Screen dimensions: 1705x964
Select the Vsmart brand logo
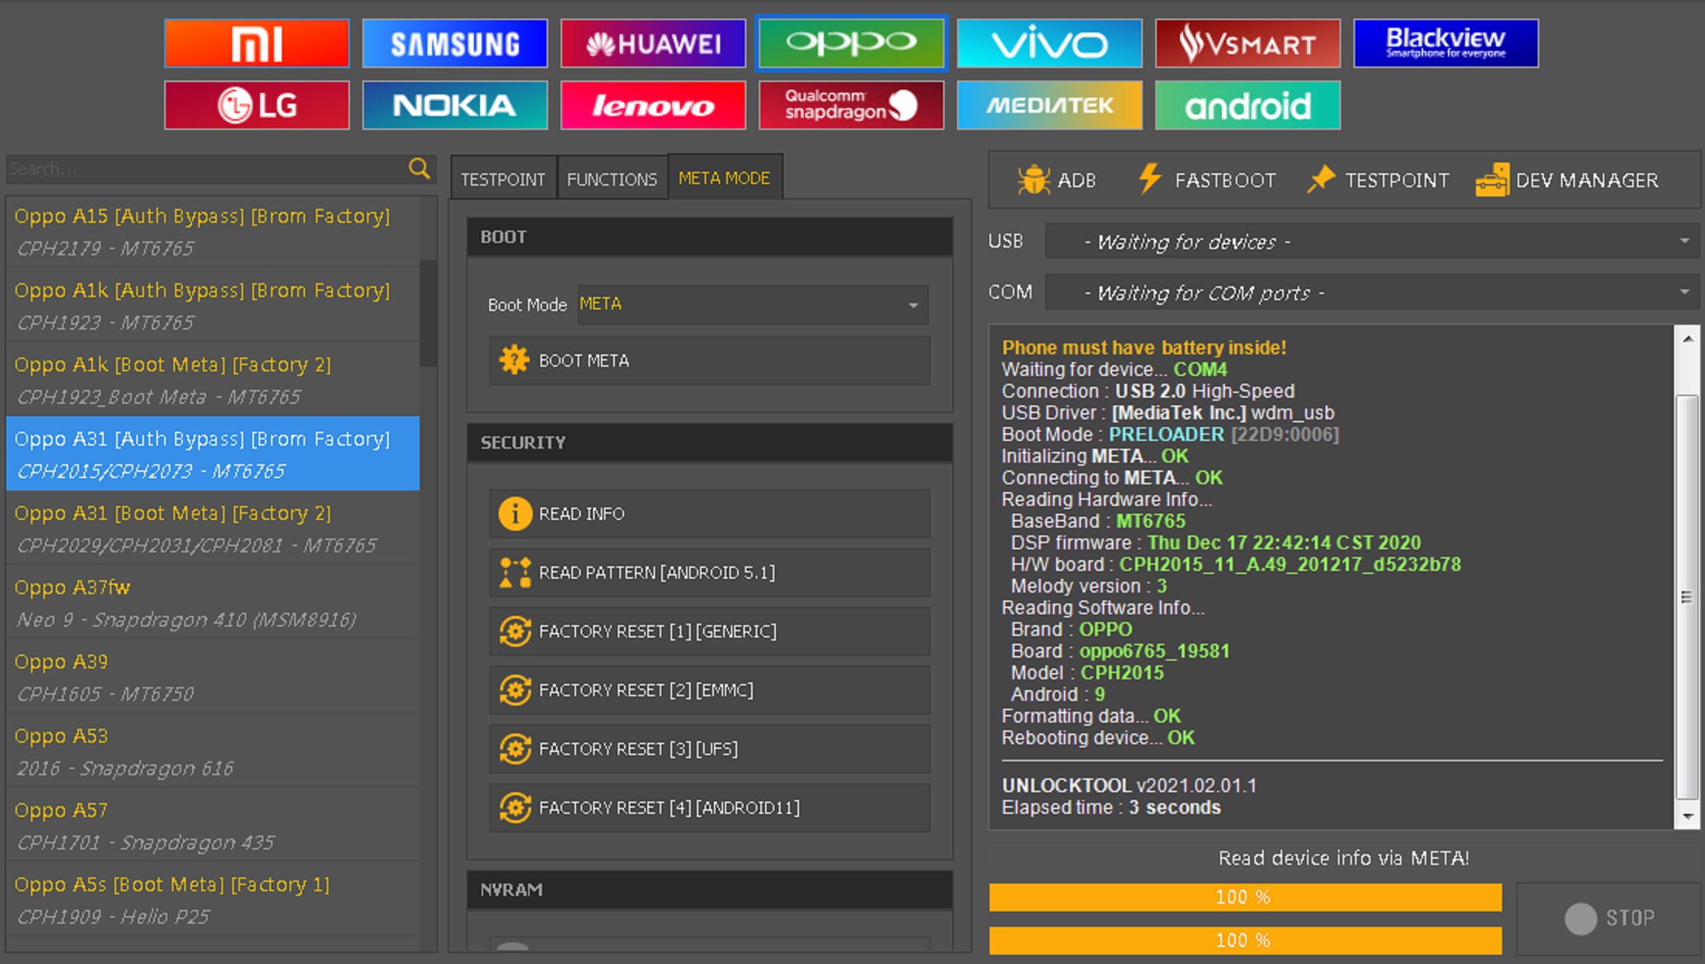pyautogui.click(x=1247, y=43)
